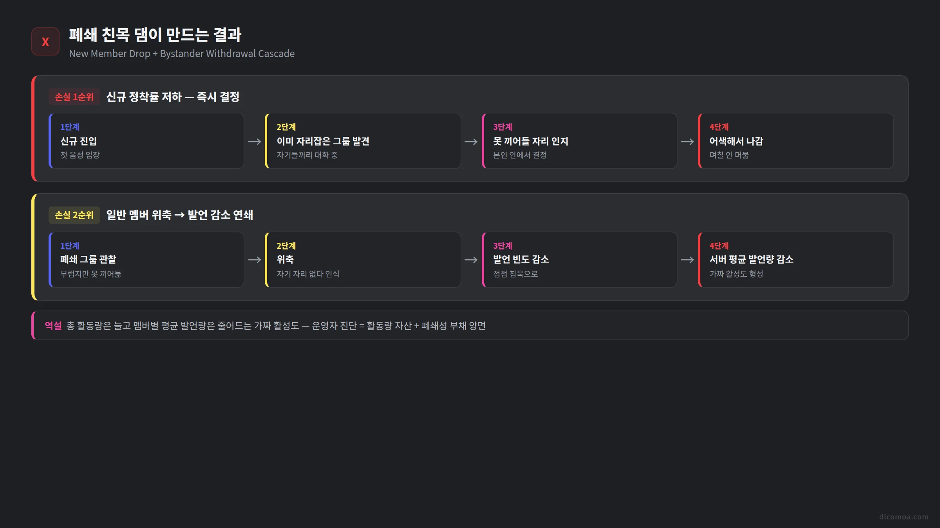Image resolution: width=940 pixels, height=528 pixels.
Task: Select the 어색해서 나감 step card
Action: [x=795, y=141]
